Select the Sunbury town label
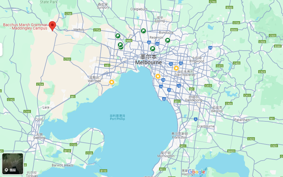The height and width of the screenshot is (177, 283). pyautogui.click(x=103, y=8)
